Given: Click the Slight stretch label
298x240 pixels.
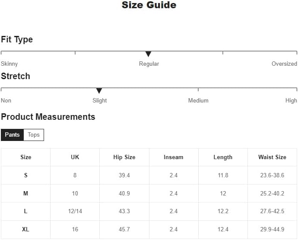Looking at the screenshot, I should (99, 100).
